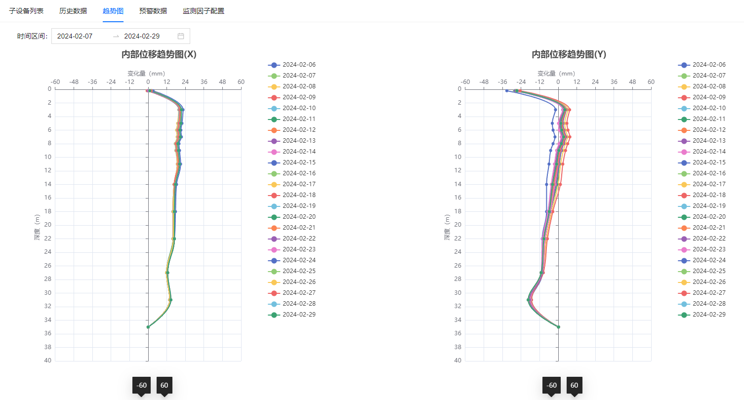Click the start date field 2024-02-07

(75, 36)
